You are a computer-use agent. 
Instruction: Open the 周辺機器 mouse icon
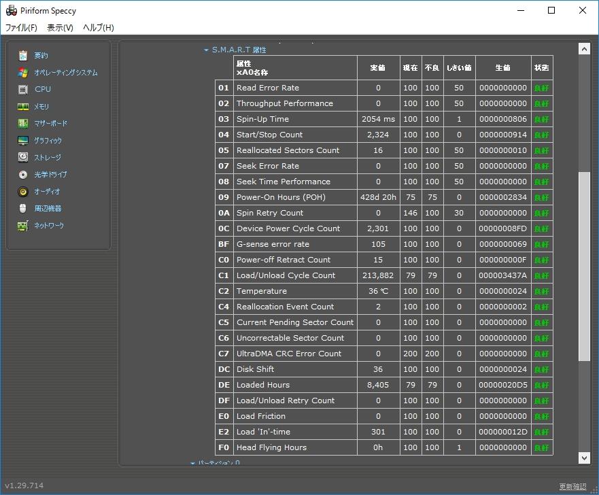(x=23, y=209)
